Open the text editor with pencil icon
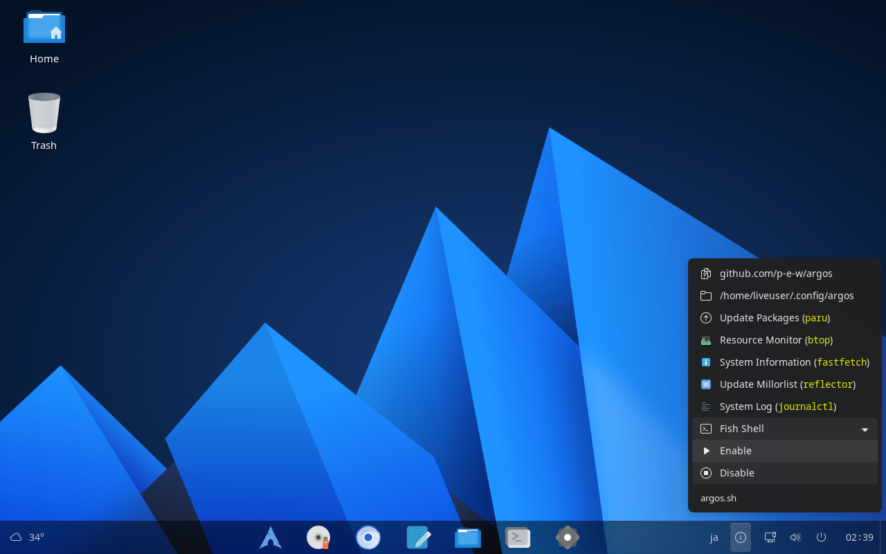Viewport: 886px width, 554px height. click(418, 537)
